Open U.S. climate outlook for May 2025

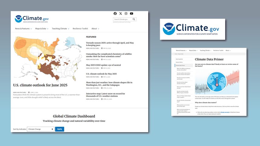(x=101, y=74)
